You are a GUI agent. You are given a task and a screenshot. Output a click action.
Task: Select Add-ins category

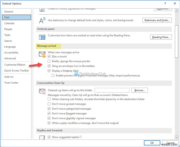point(16,77)
